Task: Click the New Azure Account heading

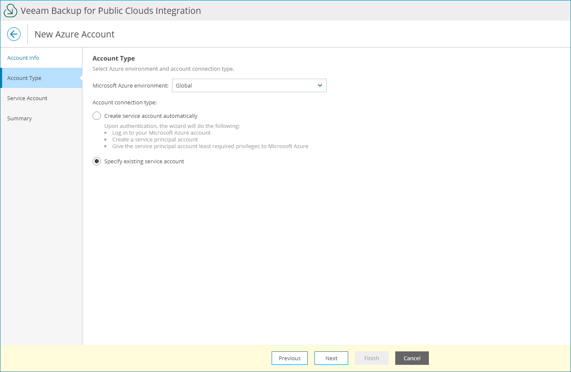Action: click(74, 34)
